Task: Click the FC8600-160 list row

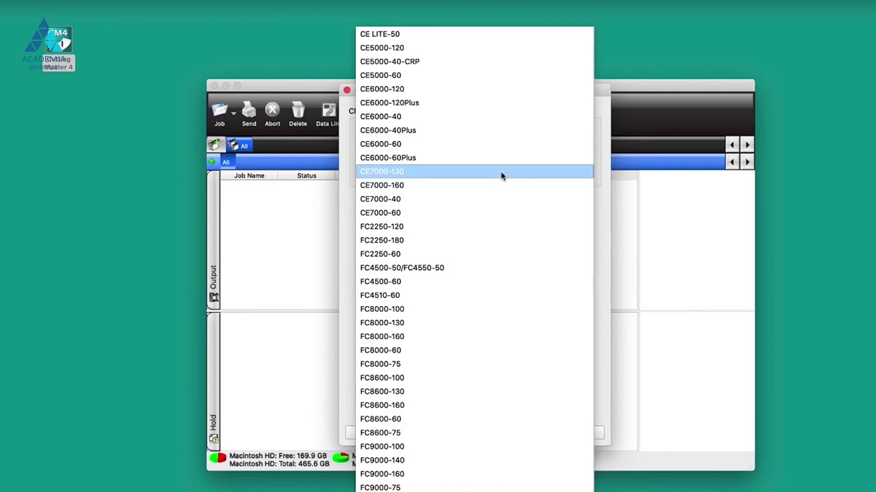Action: [x=475, y=405]
